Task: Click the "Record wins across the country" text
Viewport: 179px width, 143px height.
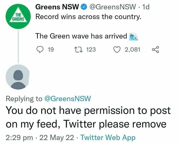Action: (x=87, y=17)
